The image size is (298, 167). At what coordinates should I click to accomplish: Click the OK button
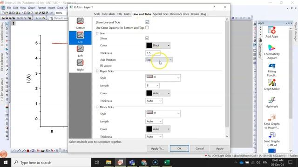point(179,148)
